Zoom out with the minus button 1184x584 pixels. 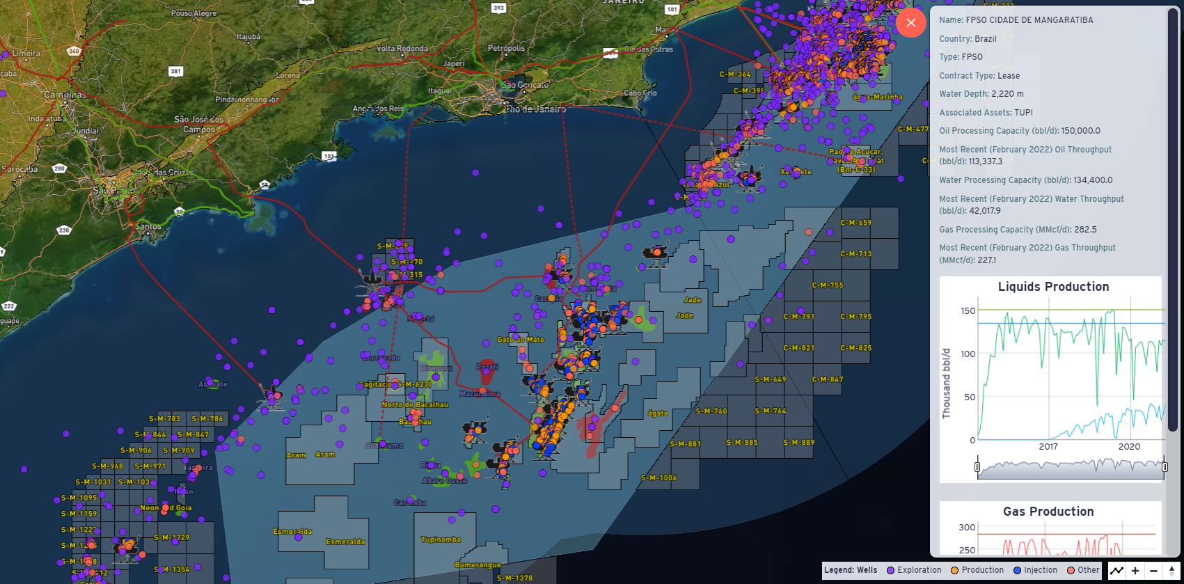[1153, 571]
